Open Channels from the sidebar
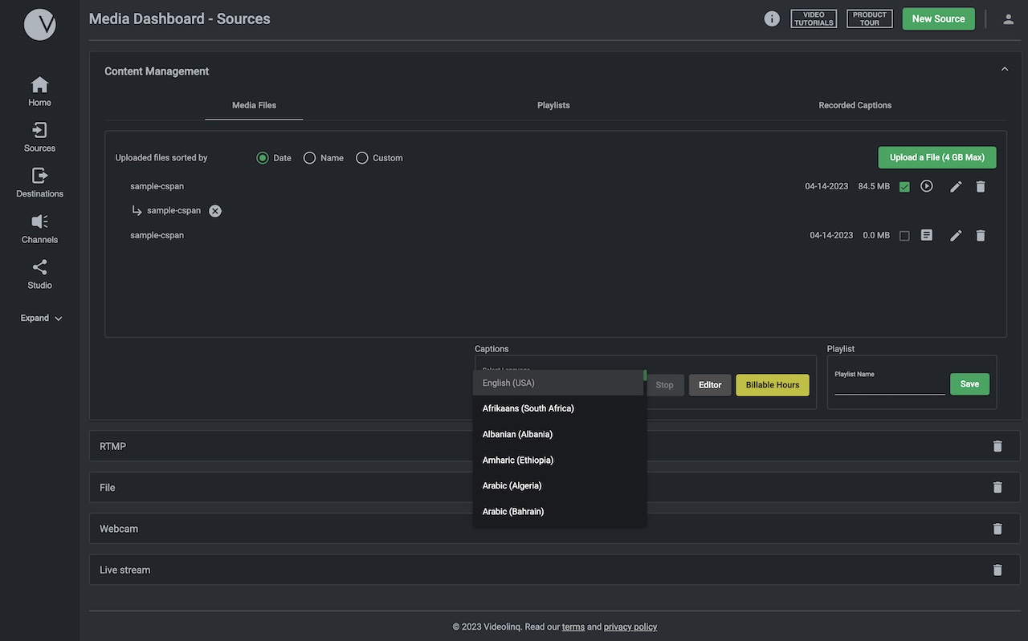This screenshot has width=1028, height=641. (x=39, y=228)
